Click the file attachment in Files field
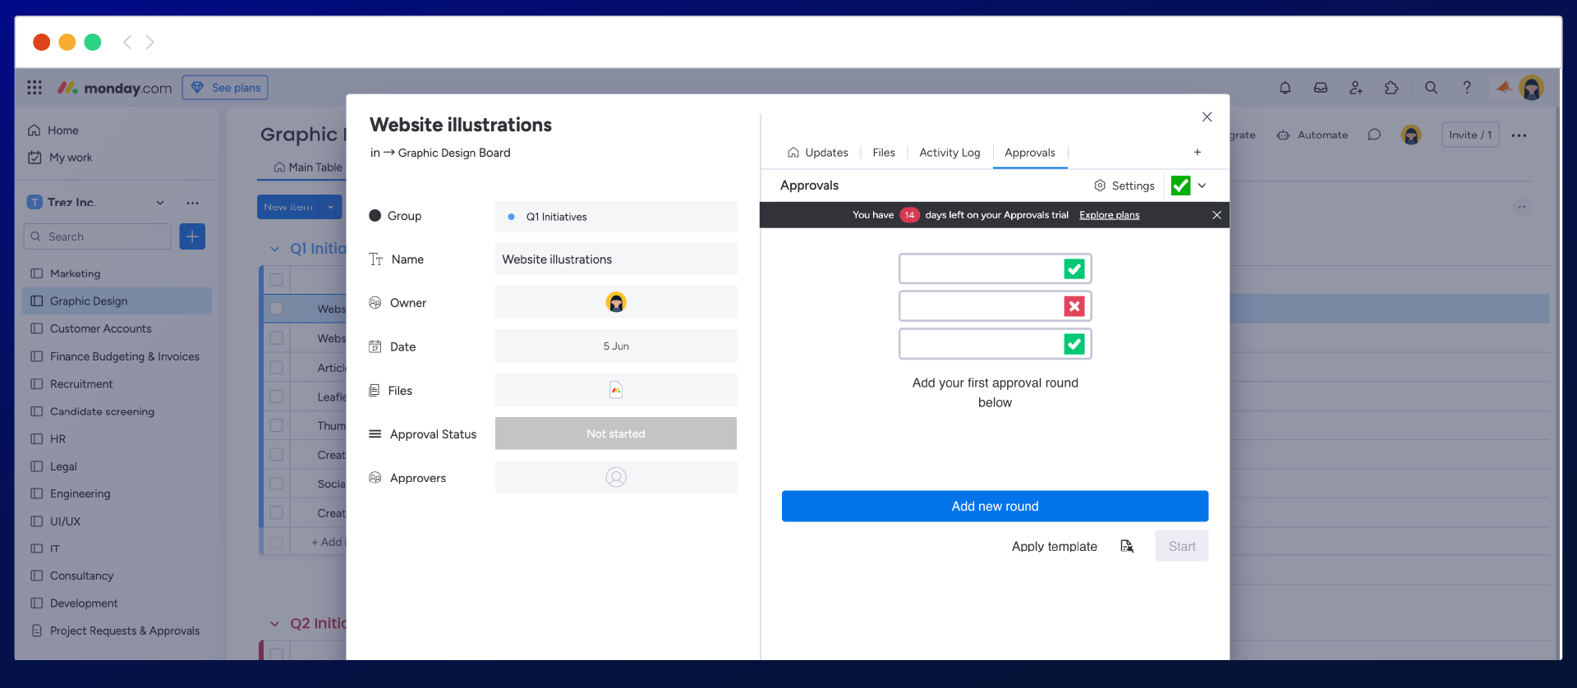 tap(616, 391)
